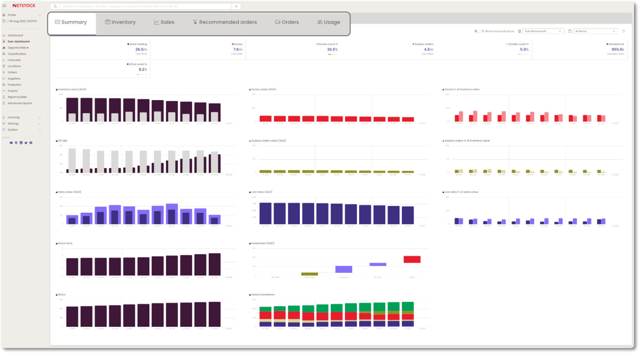This screenshot has width=639, height=353.
Task: Expand the Settings sidebar section
Action: [x=22, y=124]
